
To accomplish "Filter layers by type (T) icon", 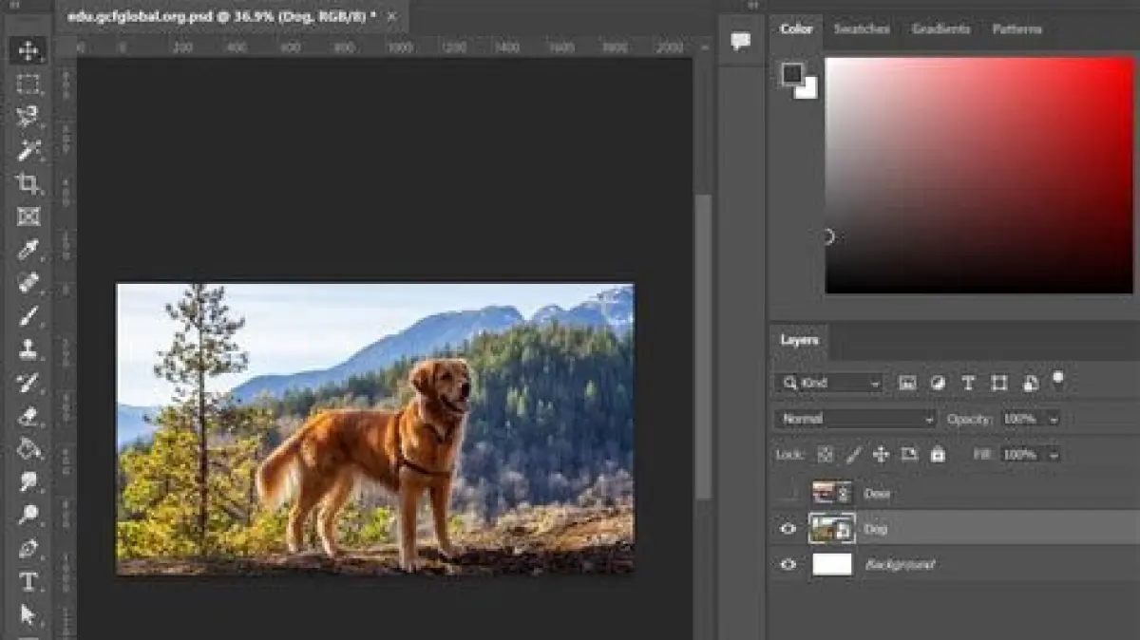I will click(x=968, y=384).
